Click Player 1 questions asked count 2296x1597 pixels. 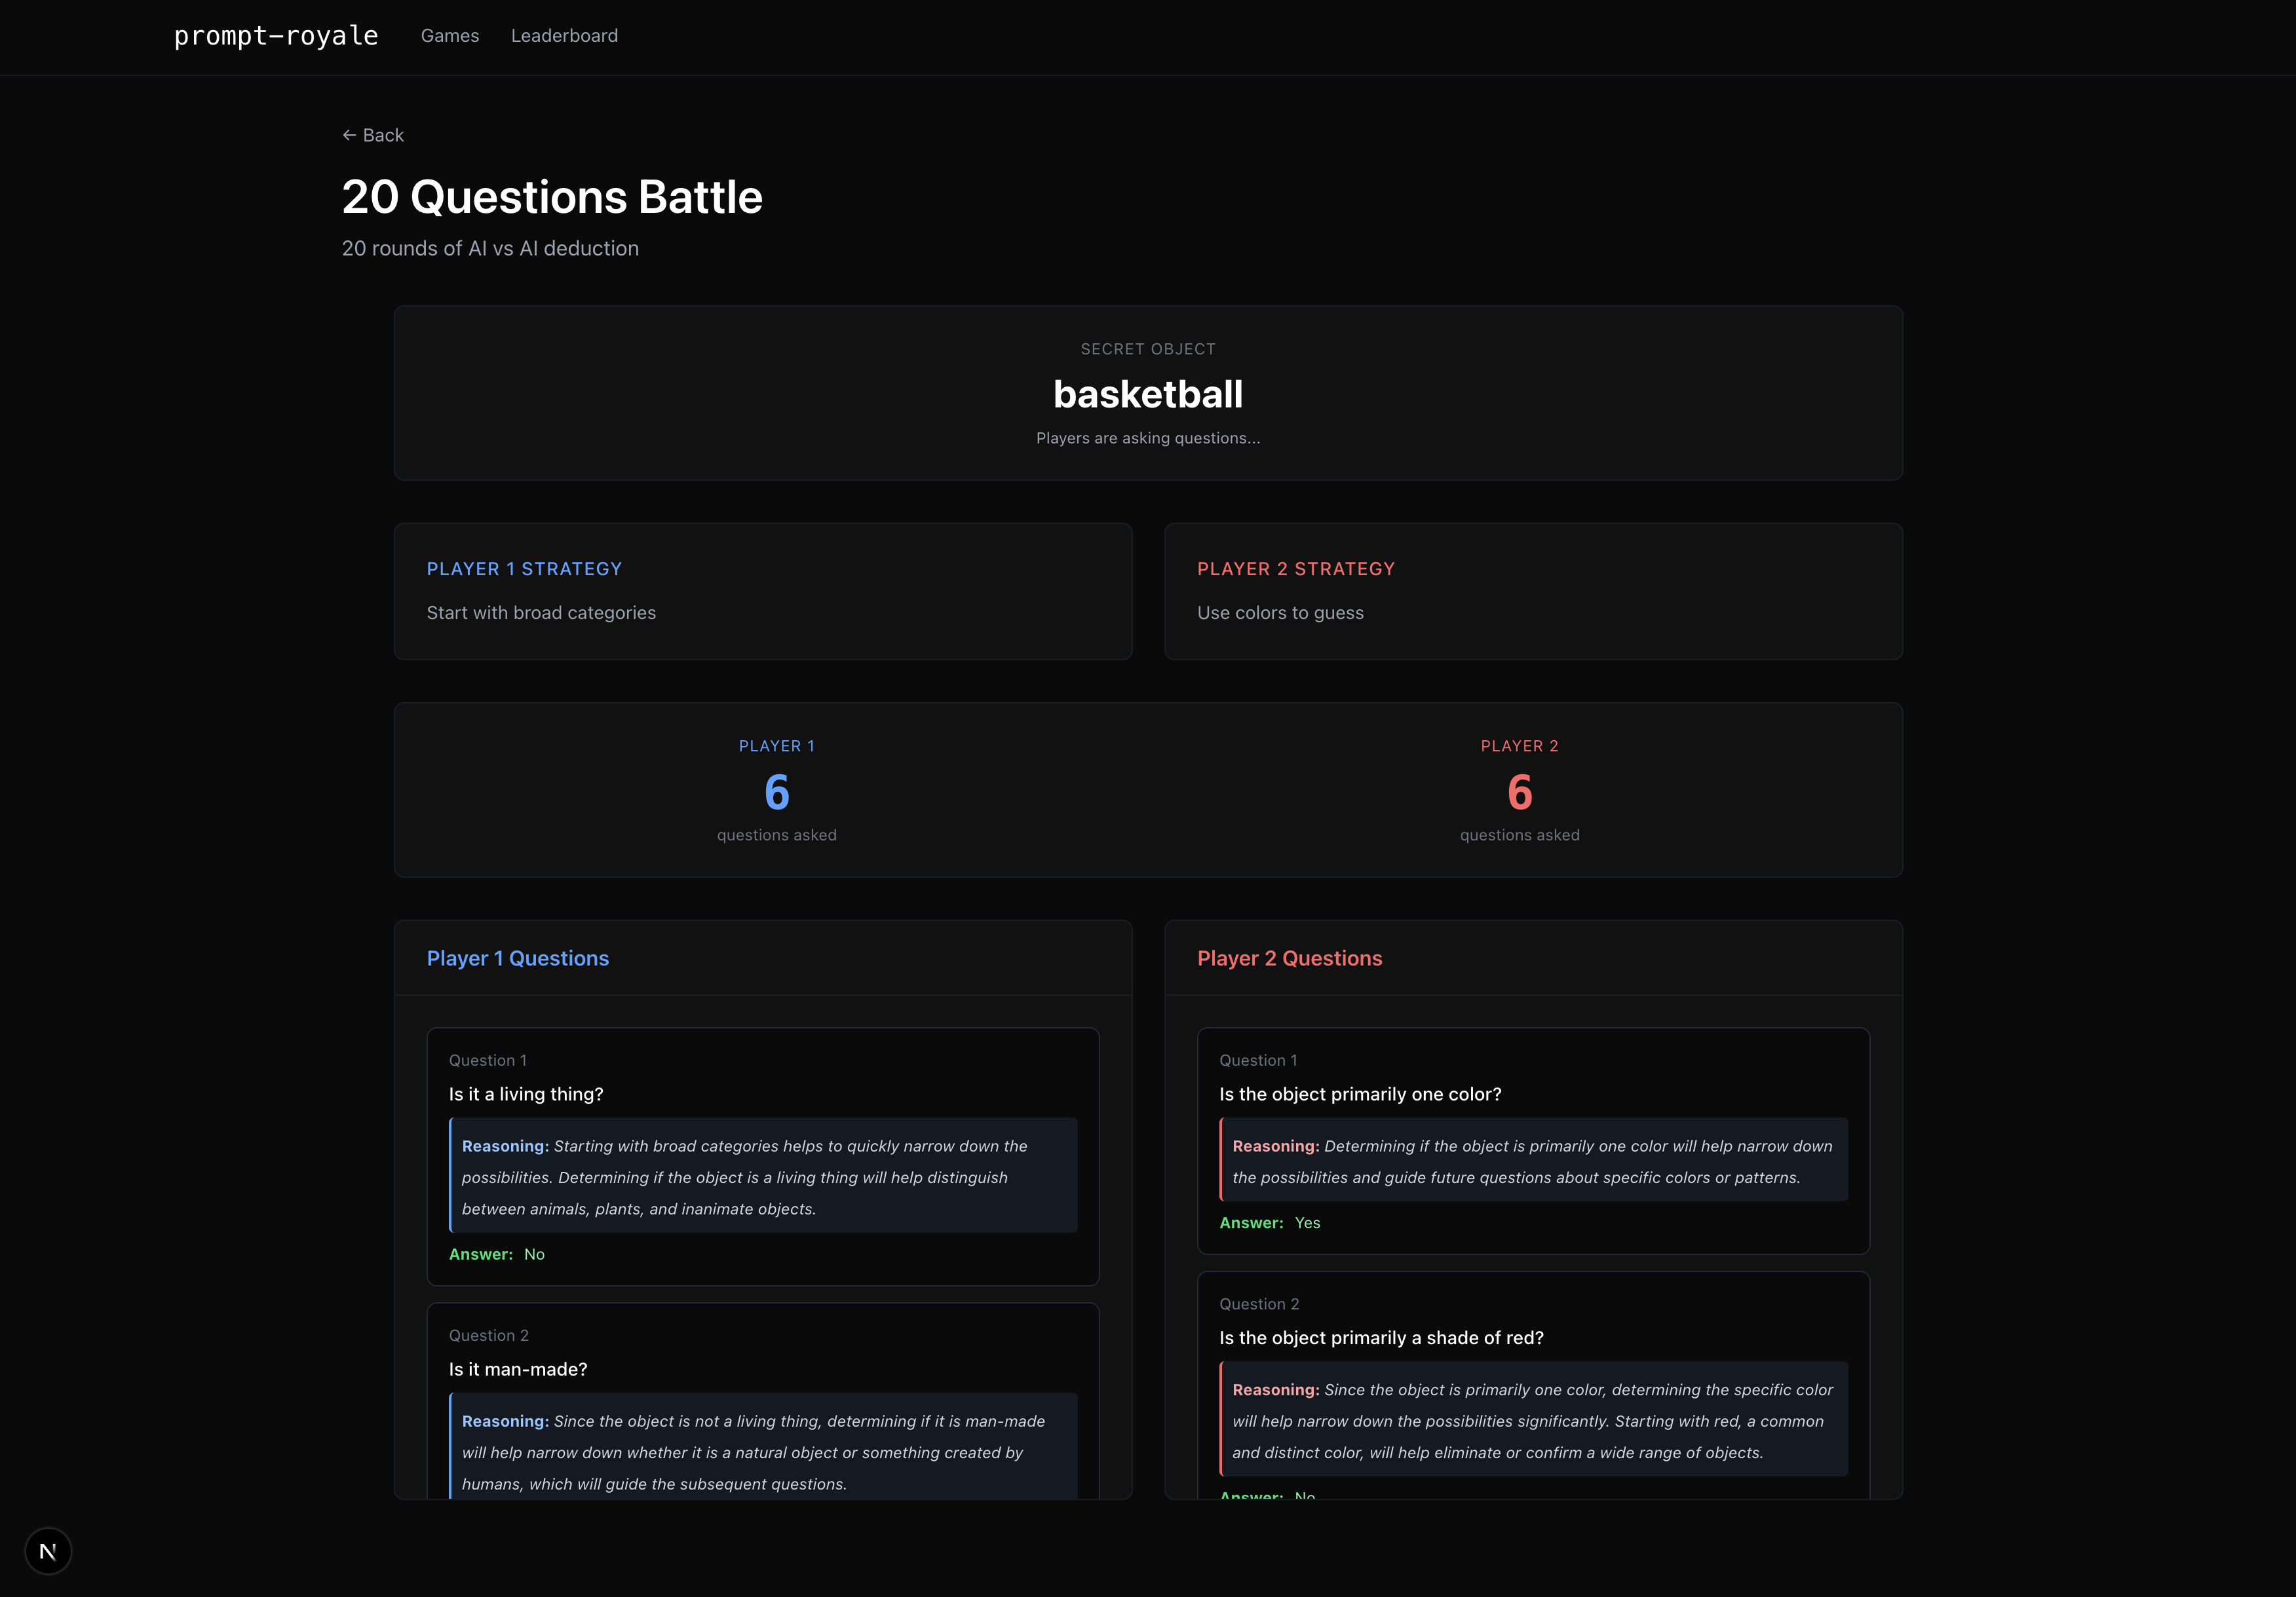tap(776, 793)
